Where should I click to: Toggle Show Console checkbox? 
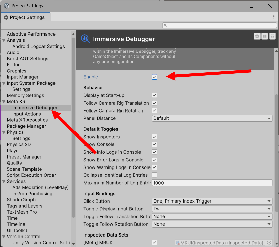point(154,144)
